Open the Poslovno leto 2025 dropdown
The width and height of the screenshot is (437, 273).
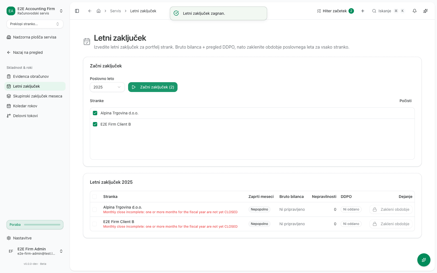tap(107, 87)
